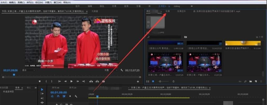Screen dimensions: 267x105
Task: Open the 序列 20 timeline tab
Action: click(x=73, y=88)
